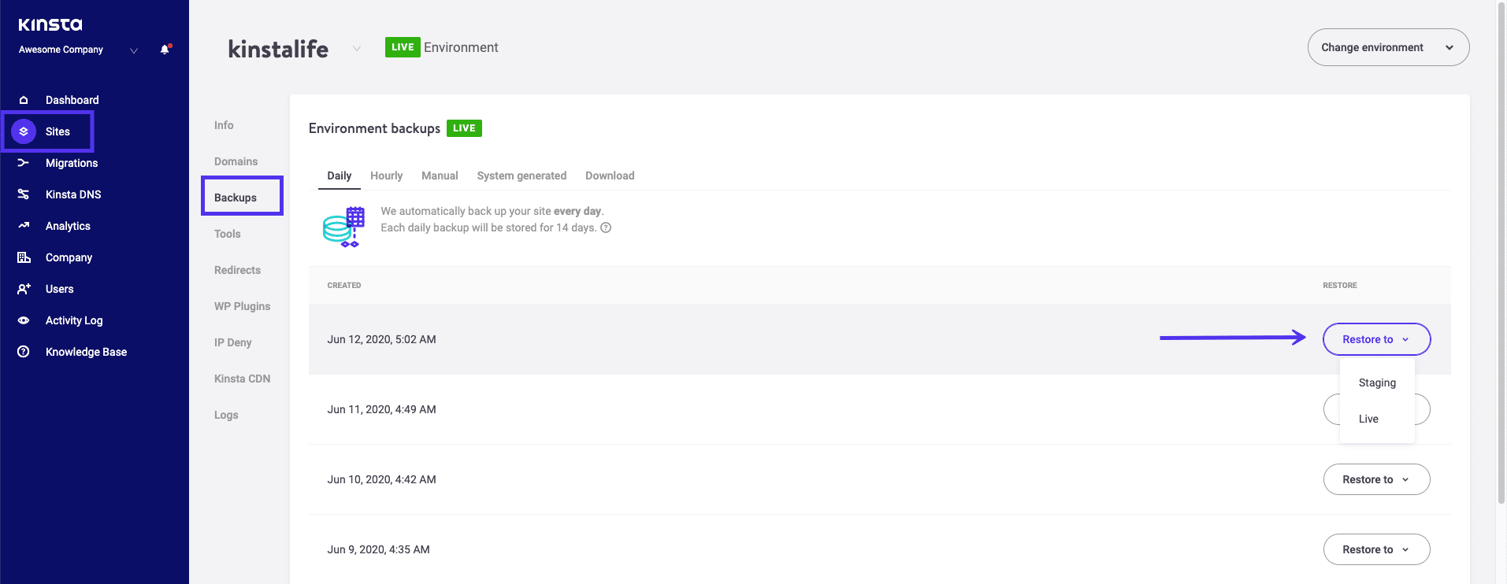
Task: Go to the Domains section
Action: (236, 161)
